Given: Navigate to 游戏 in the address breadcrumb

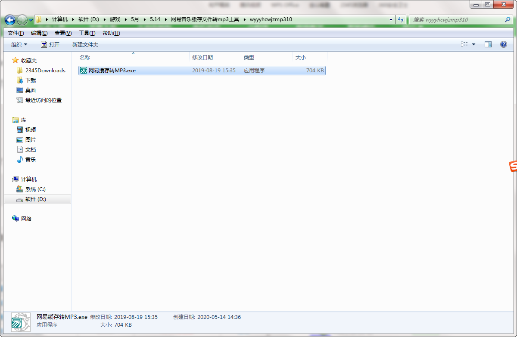Looking at the screenshot, I should 115,19.
